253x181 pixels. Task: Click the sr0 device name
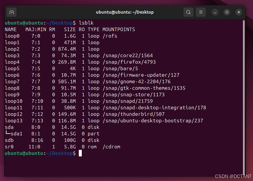(x=9, y=147)
